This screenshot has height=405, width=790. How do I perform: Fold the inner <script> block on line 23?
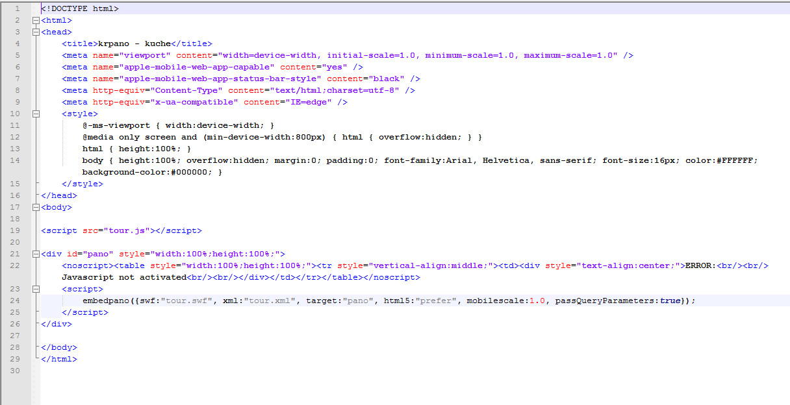[36, 289]
